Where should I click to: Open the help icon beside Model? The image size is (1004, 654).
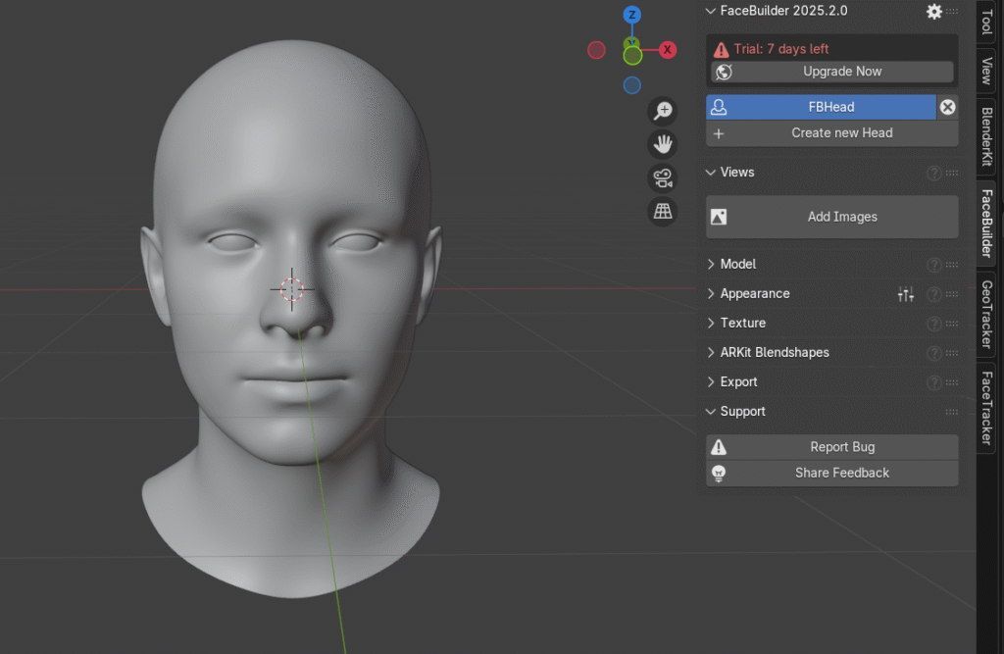pos(933,265)
